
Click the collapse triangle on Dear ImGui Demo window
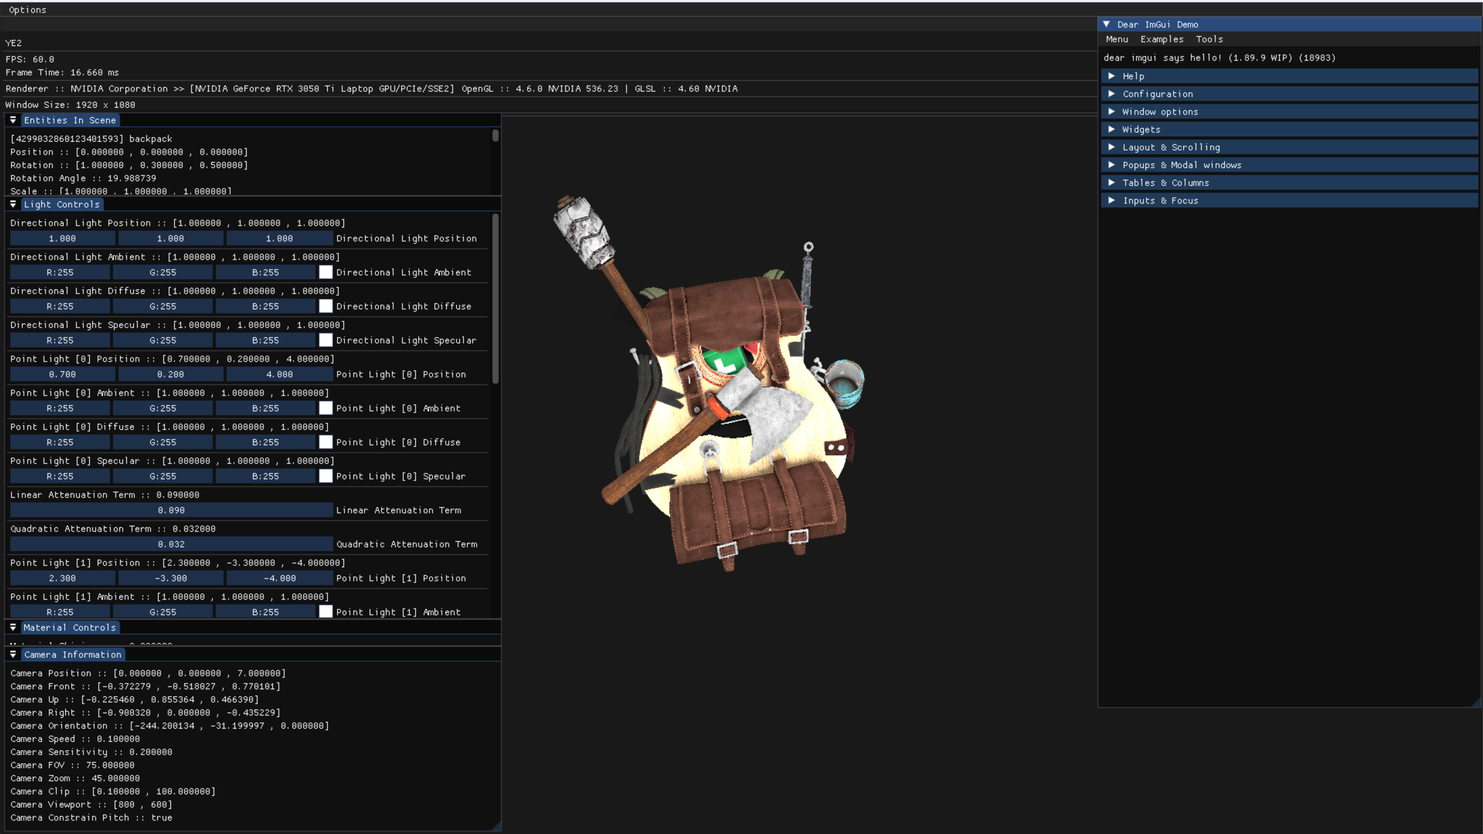1106,24
